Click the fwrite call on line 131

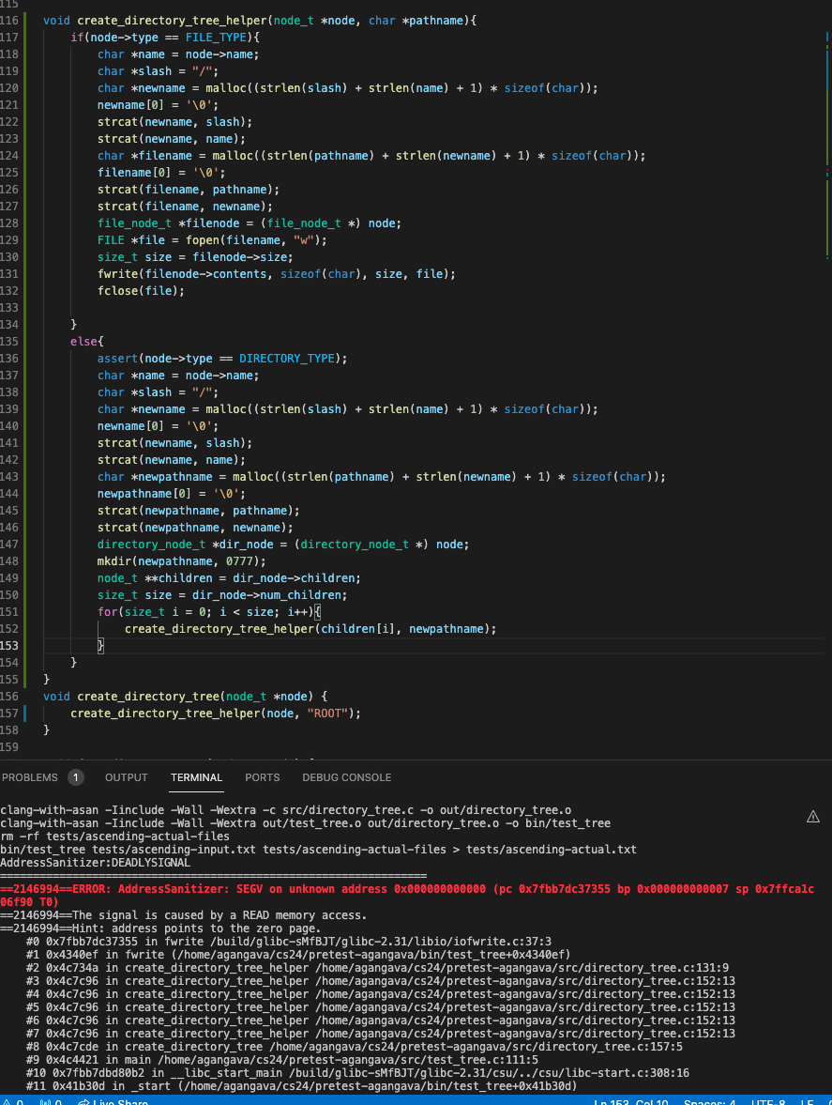(116, 273)
